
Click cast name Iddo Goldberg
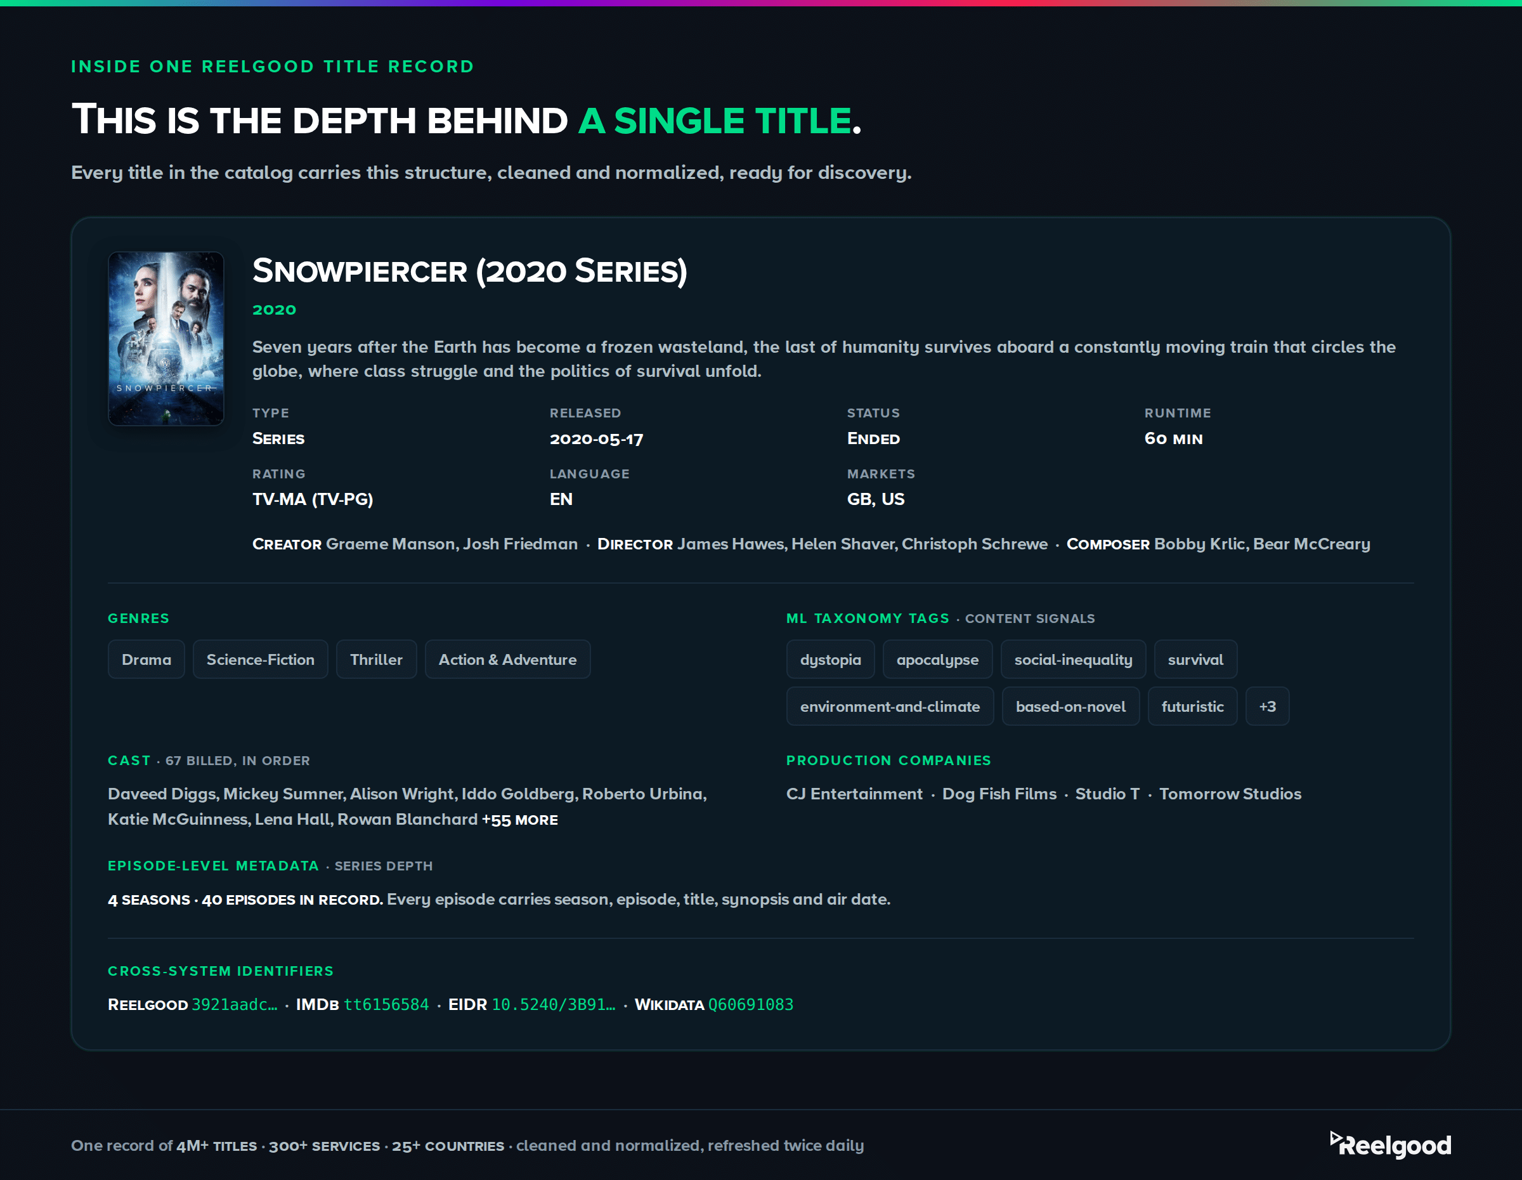(x=517, y=794)
